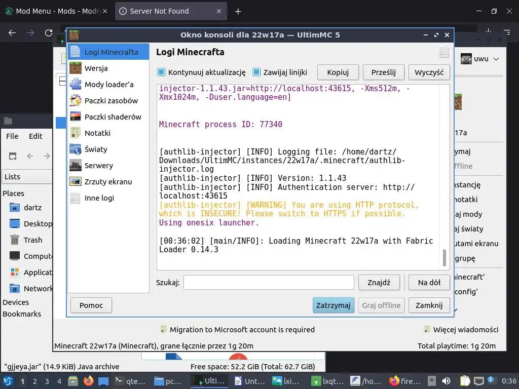Click the log page icon beside Logi Minecrafta heading

click(444, 52)
